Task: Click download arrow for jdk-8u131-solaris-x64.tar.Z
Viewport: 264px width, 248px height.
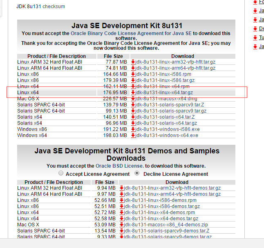Action: pos(133,117)
